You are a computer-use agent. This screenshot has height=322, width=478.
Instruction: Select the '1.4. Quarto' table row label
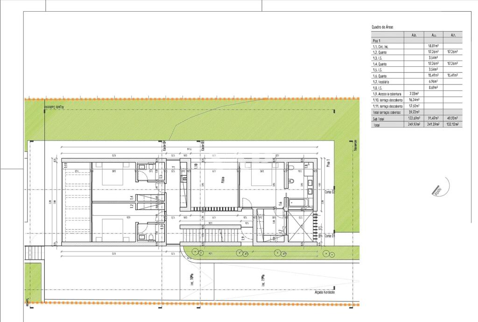[380, 64]
